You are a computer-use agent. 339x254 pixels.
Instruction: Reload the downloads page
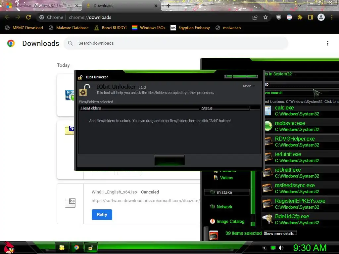click(x=28, y=17)
